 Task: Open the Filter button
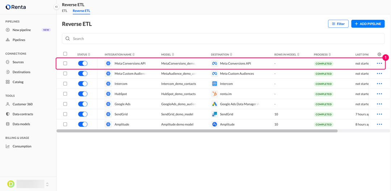point(338,24)
